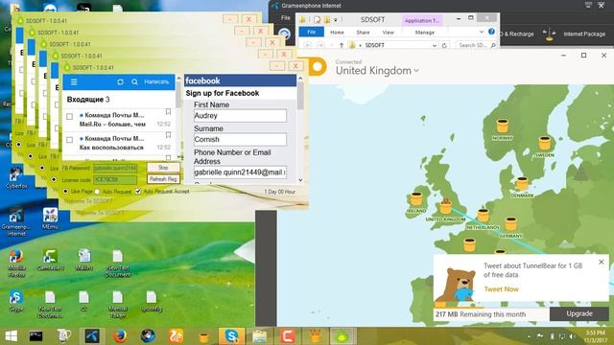Click the Stop button in the SDSOFT window
Image resolution: width=614 pixels, height=345 pixels.
coord(163,168)
